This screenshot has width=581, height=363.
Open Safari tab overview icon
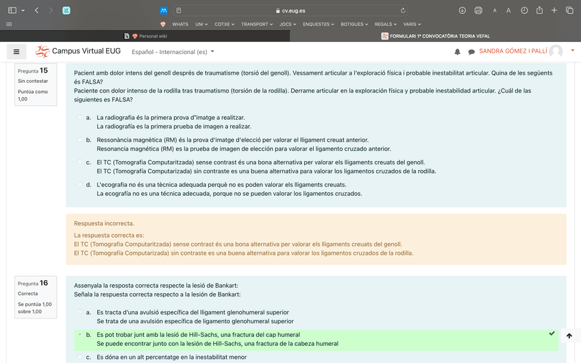pyautogui.click(x=569, y=10)
